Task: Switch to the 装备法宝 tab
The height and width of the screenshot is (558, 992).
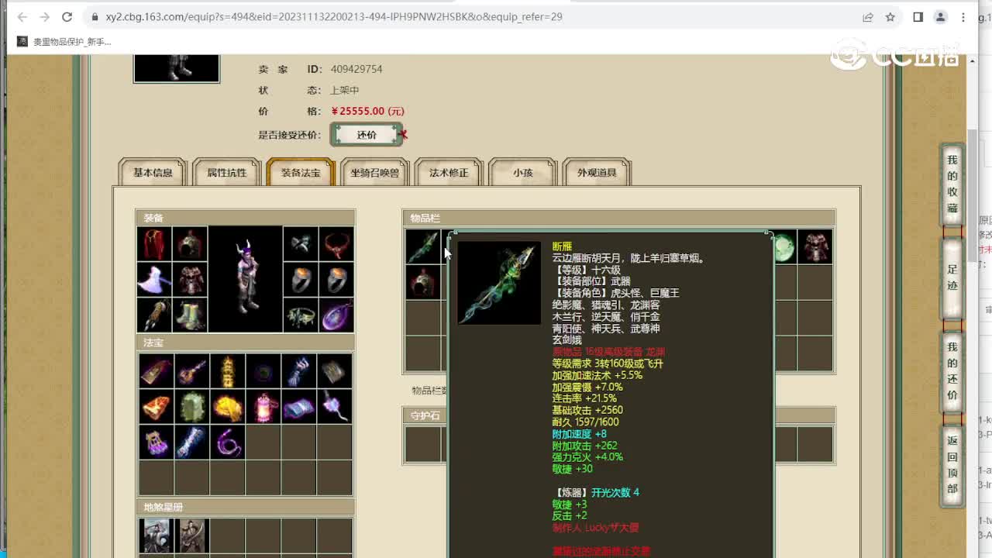Action: click(x=301, y=172)
